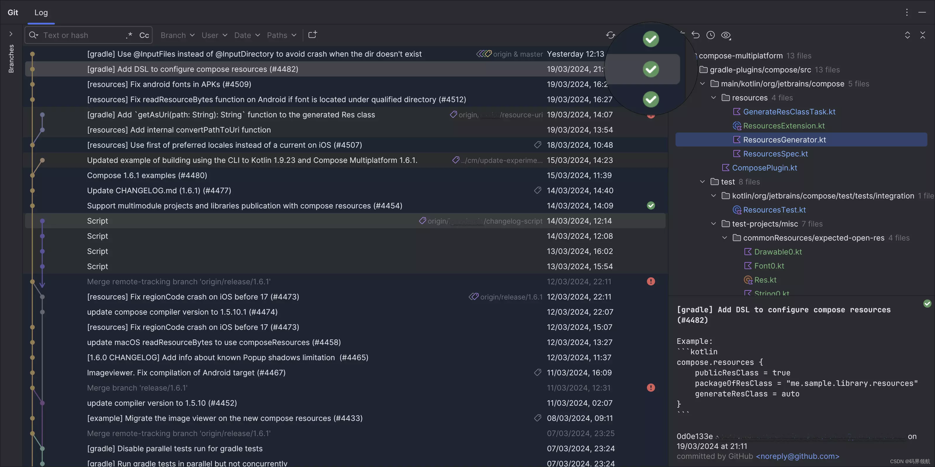Toggle match case Cc option
Image resolution: width=935 pixels, height=467 pixels.
(x=144, y=35)
